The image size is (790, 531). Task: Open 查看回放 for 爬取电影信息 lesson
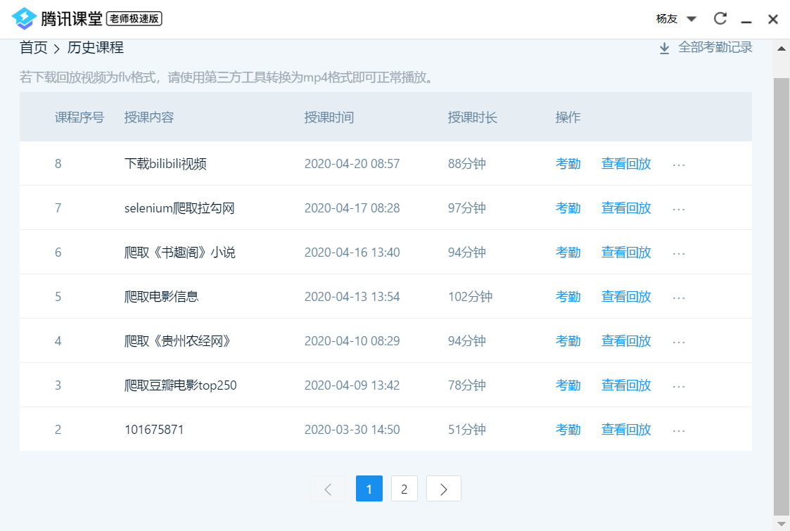point(625,296)
